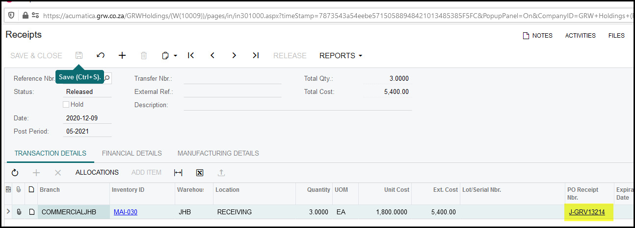The height and width of the screenshot is (228, 635).
Task: Go to next record arrow
Action: pyautogui.click(x=234, y=55)
